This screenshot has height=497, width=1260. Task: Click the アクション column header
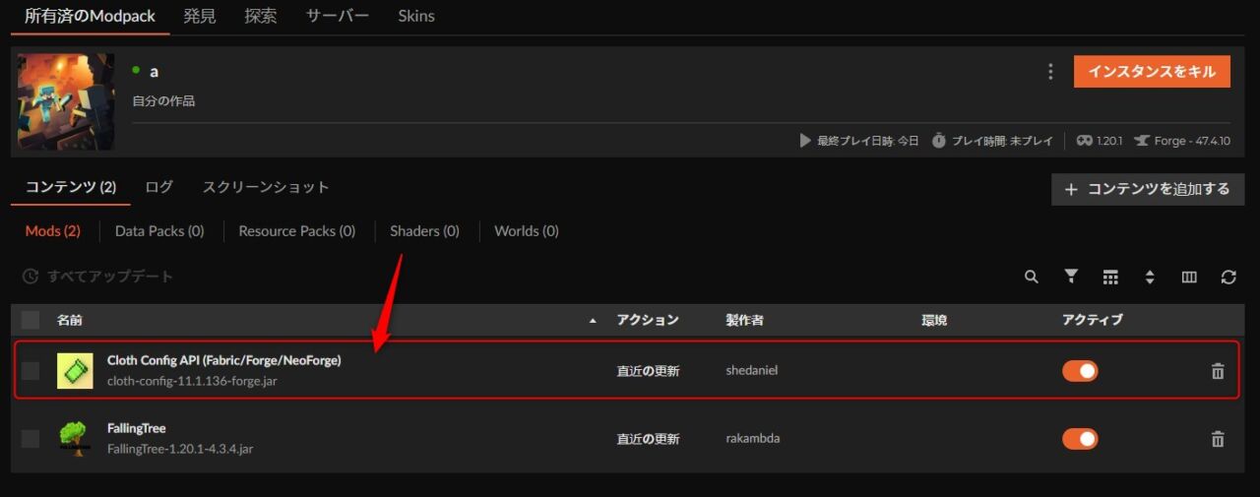648,320
